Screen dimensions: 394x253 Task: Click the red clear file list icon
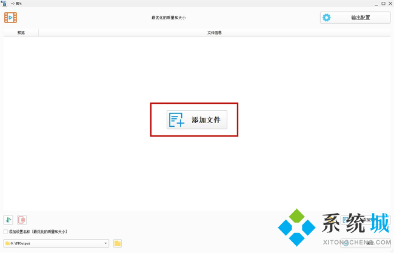tap(22, 220)
